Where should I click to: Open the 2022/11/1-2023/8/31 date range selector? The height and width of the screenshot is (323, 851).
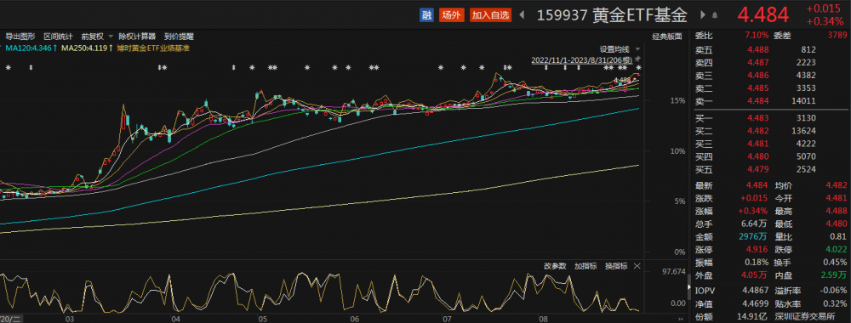pos(582,59)
